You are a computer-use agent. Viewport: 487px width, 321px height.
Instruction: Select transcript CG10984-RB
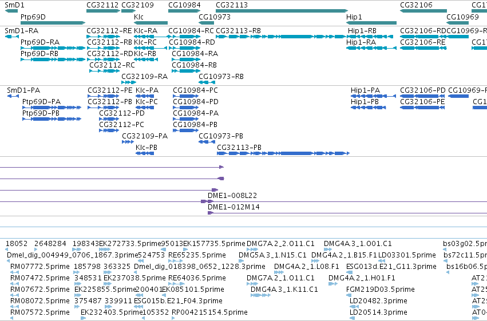(x=194, y=65)
